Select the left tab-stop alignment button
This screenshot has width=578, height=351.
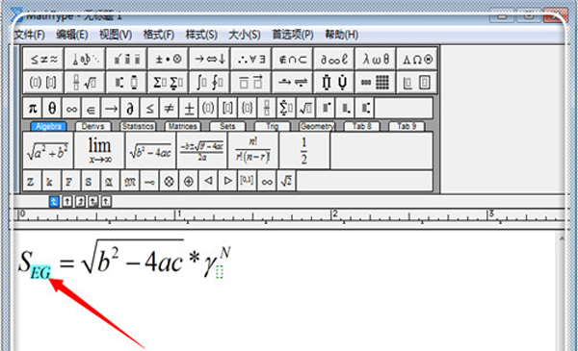(54, 201)
